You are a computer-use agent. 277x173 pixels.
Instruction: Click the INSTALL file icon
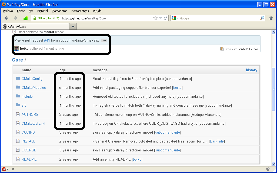(x=18, y=141)
